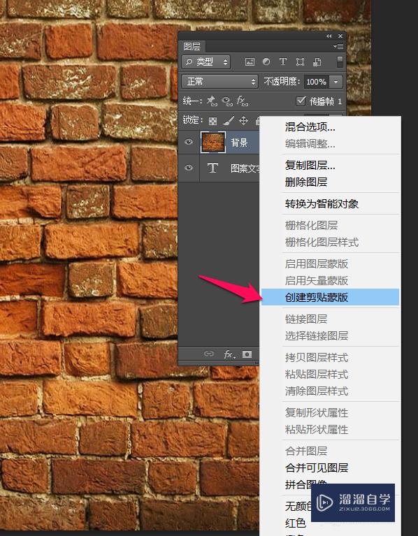Open blend mode 正常 dropdown
418x536 pixels.
pyautogui.click(x=219, y=81)
